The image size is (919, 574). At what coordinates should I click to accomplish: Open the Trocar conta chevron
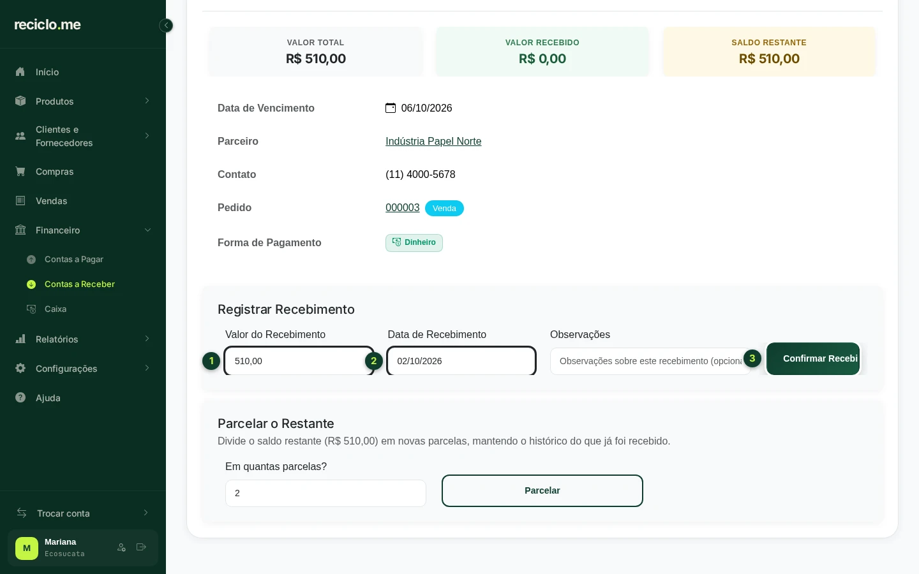click(146, 513)
